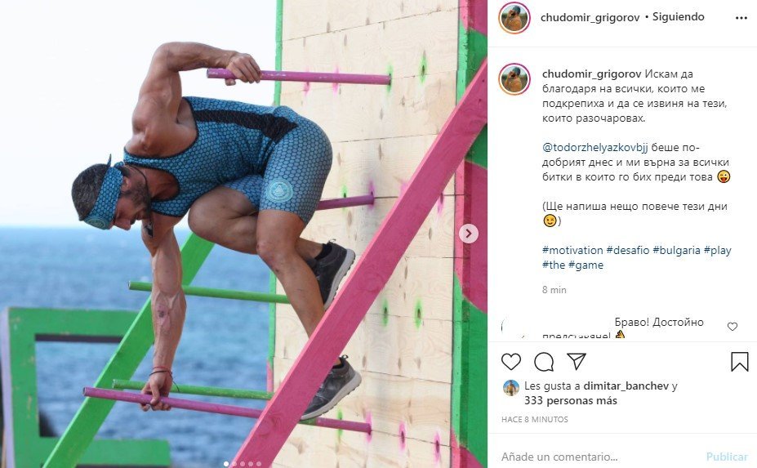Click the Publicar button
The image size is (757, 468).
point(727,457)
